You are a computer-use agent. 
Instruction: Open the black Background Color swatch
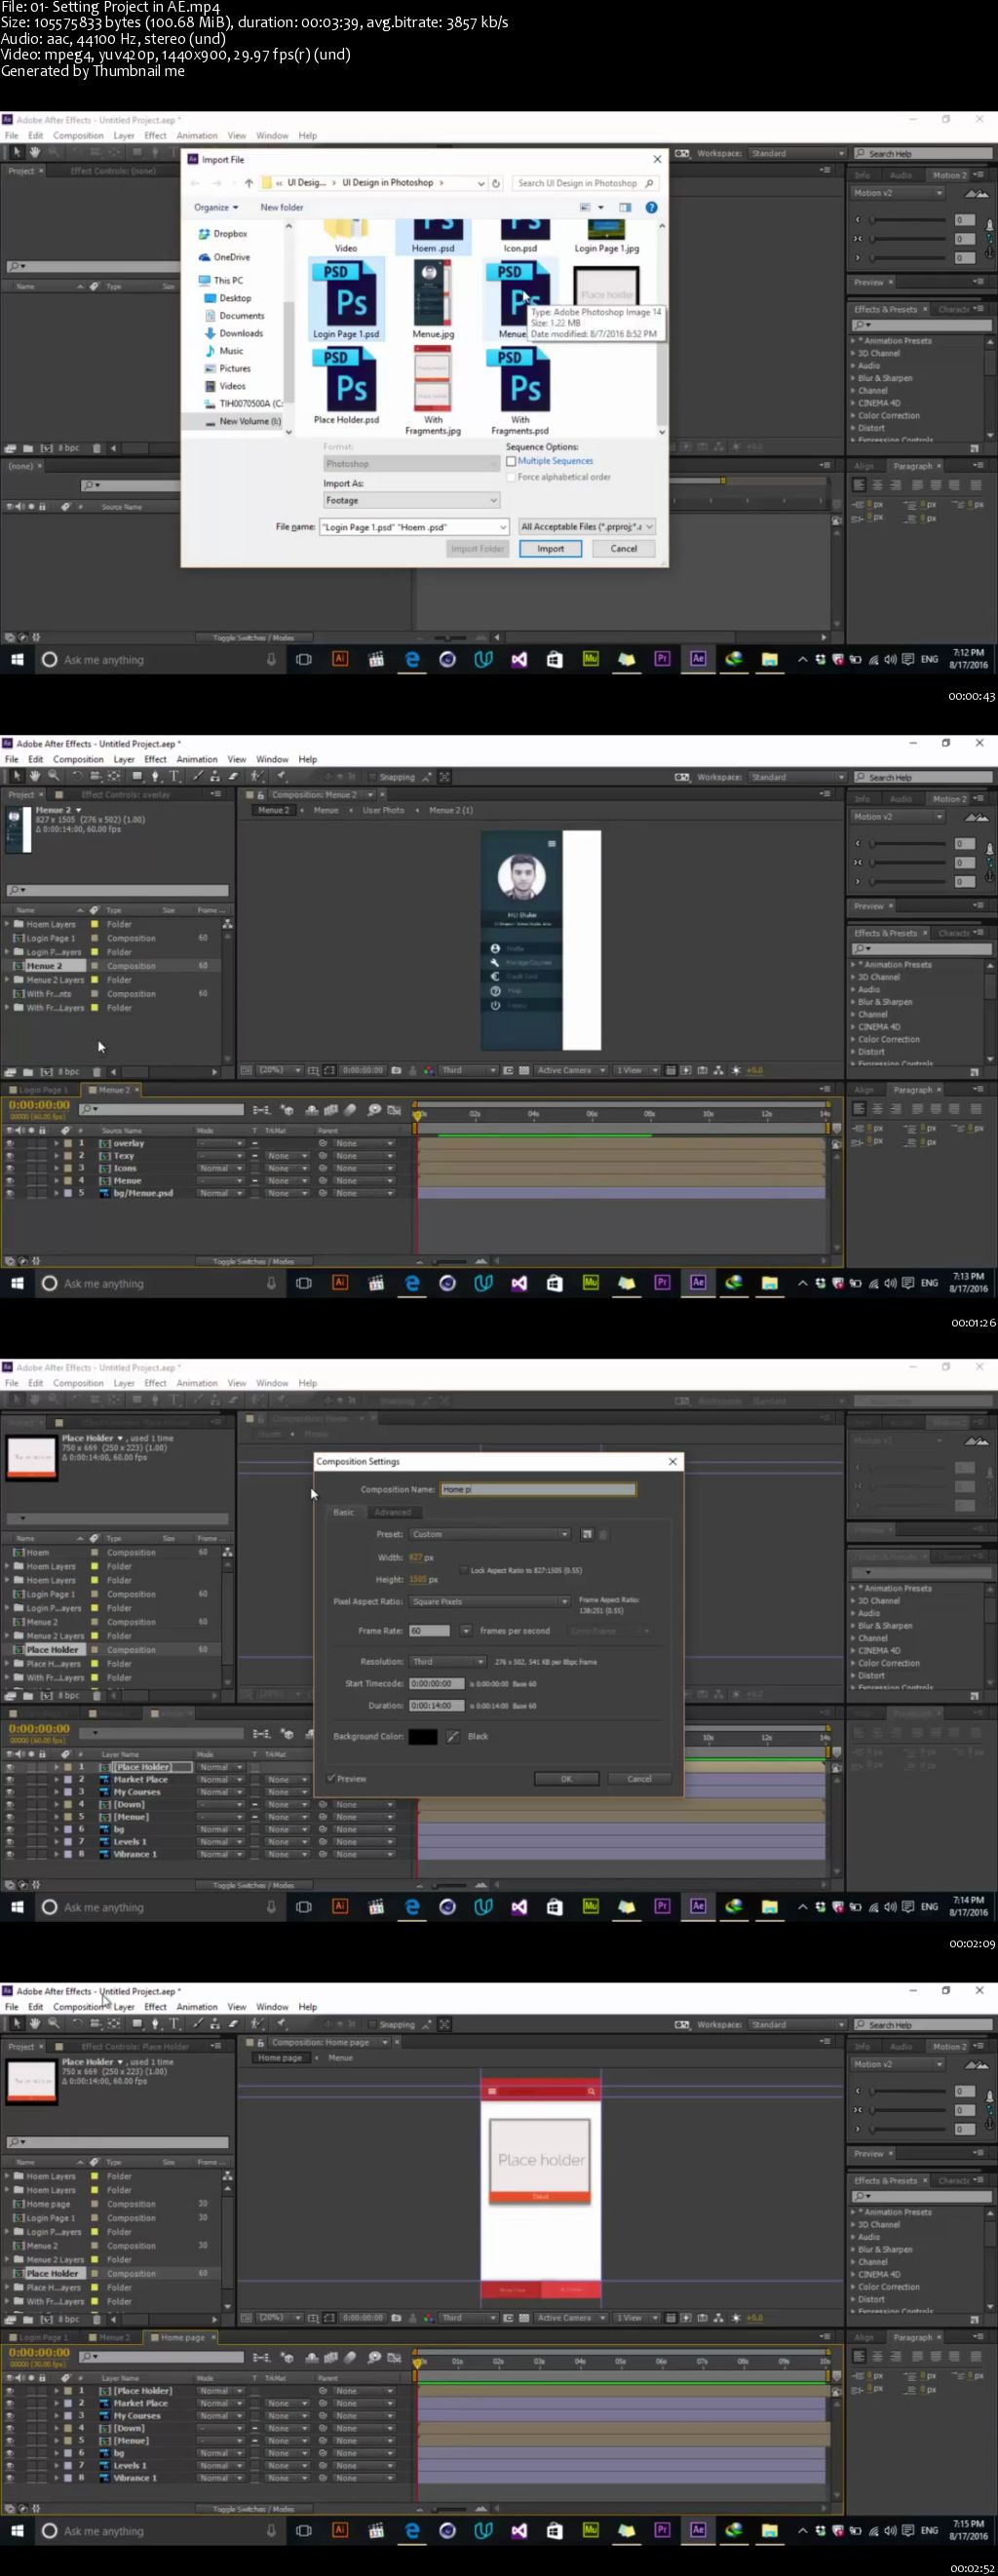pos(423,1736)
